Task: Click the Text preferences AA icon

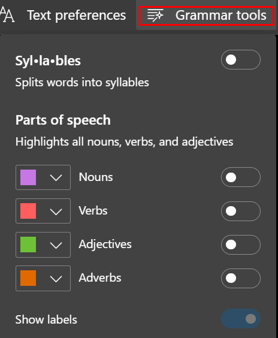Action: (x=7, y=14)
